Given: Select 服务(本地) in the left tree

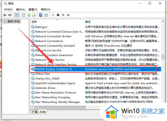Looking at the screenshot, I should click(12, 21).
